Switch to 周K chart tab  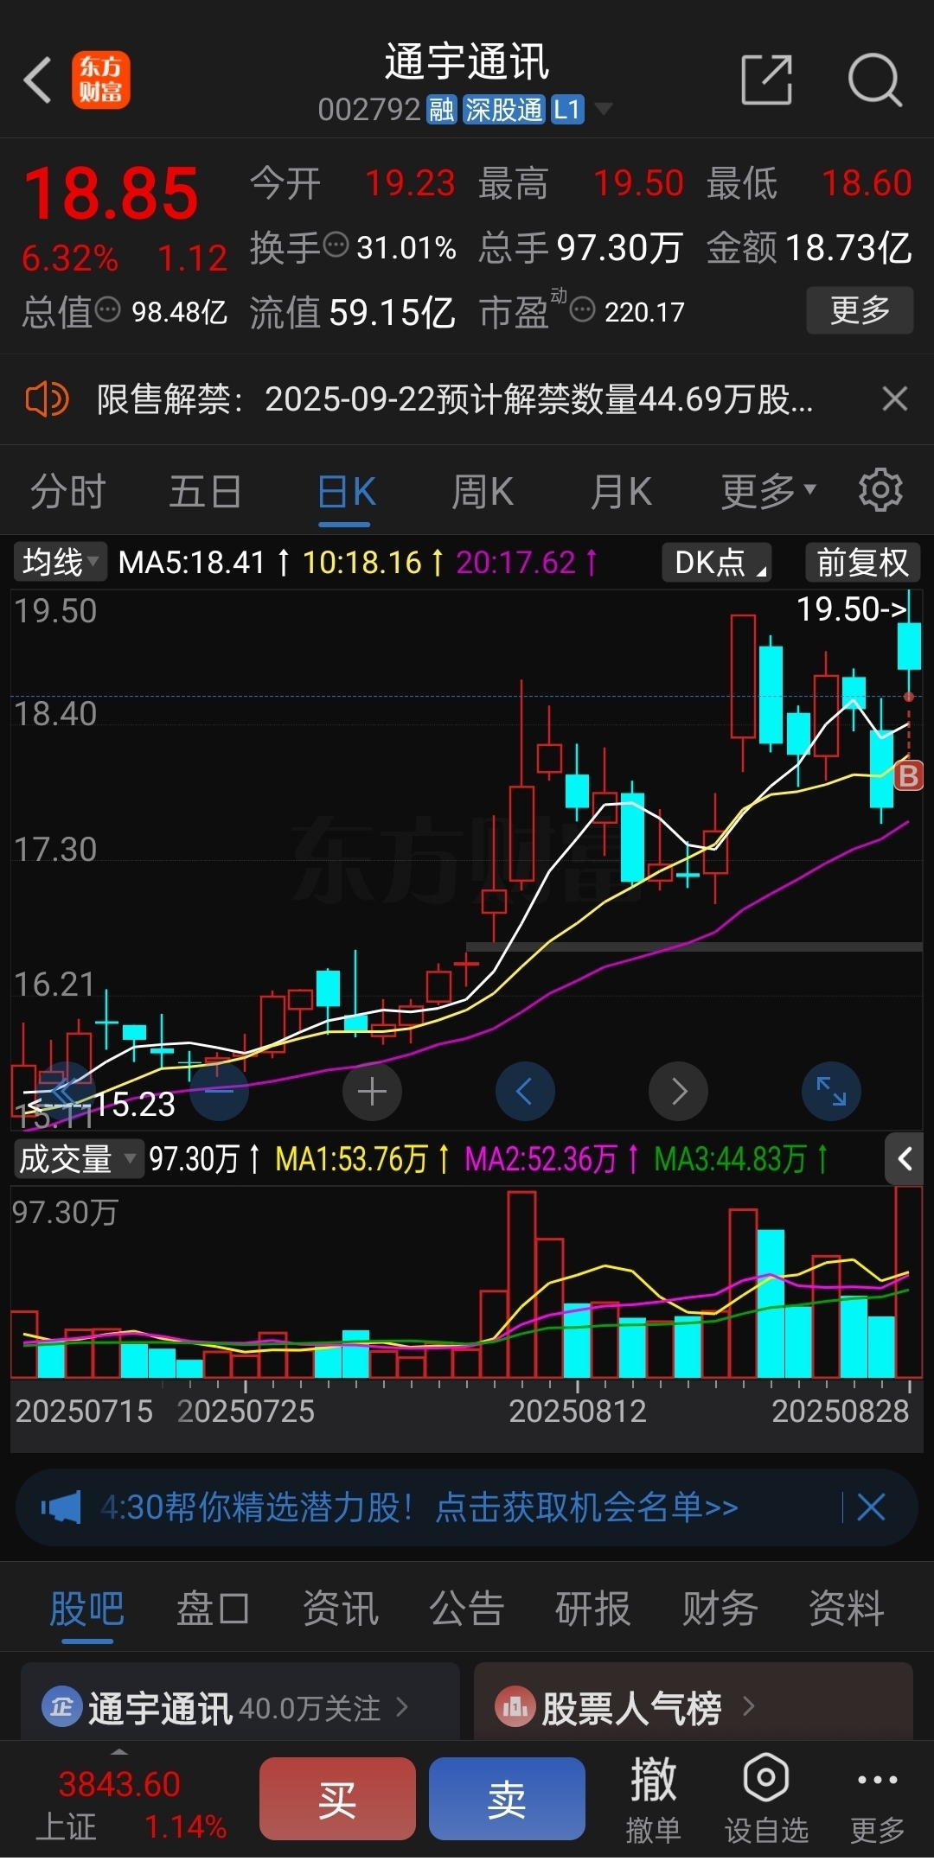point(483,492)
